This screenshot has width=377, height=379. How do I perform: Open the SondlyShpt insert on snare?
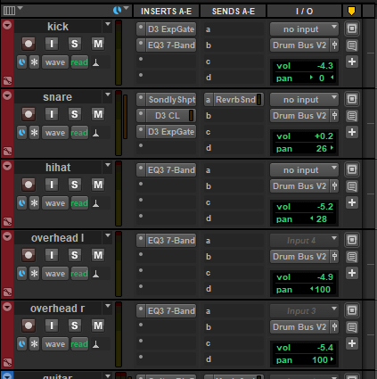point(171,100)
